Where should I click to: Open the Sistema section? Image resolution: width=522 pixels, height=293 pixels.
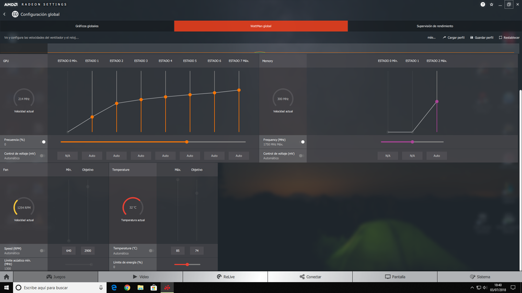(480, 277)
